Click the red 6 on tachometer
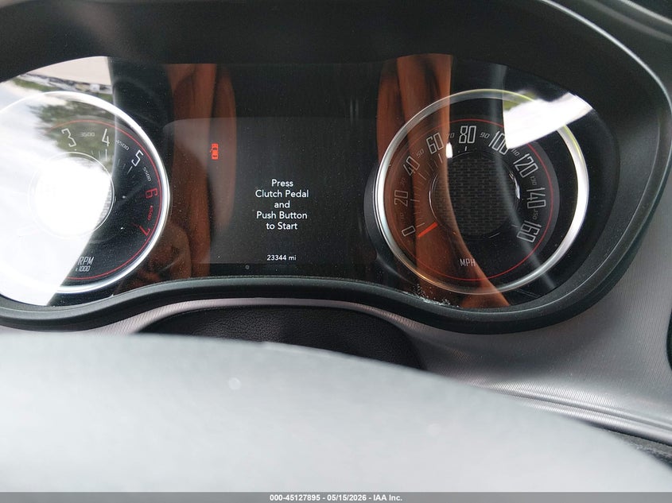This screenshot has height=503, width=672. point(151,192)
